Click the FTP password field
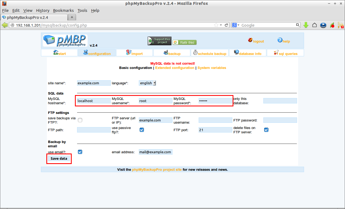The height and width of the screenshot is (209, 345). pyautogui.click(x=280, y=120)
